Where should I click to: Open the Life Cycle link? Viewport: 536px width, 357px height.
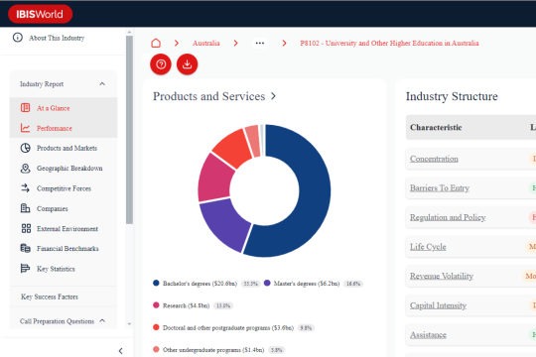(428, 247)
